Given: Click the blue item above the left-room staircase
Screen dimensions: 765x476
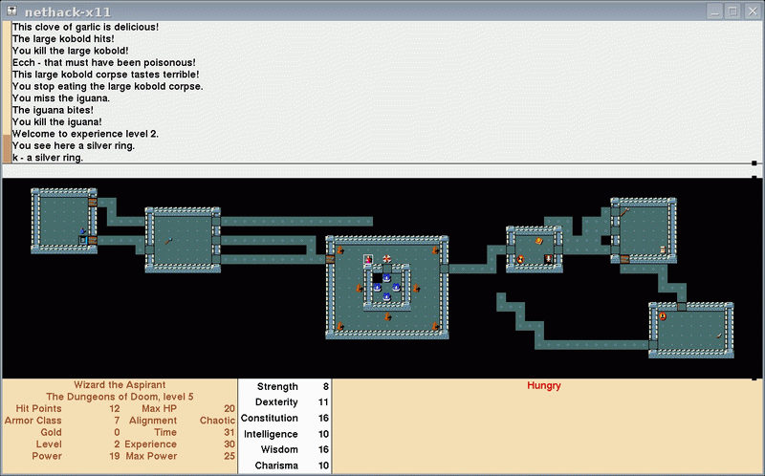Looking at the screenshot, I should (83, 230).
